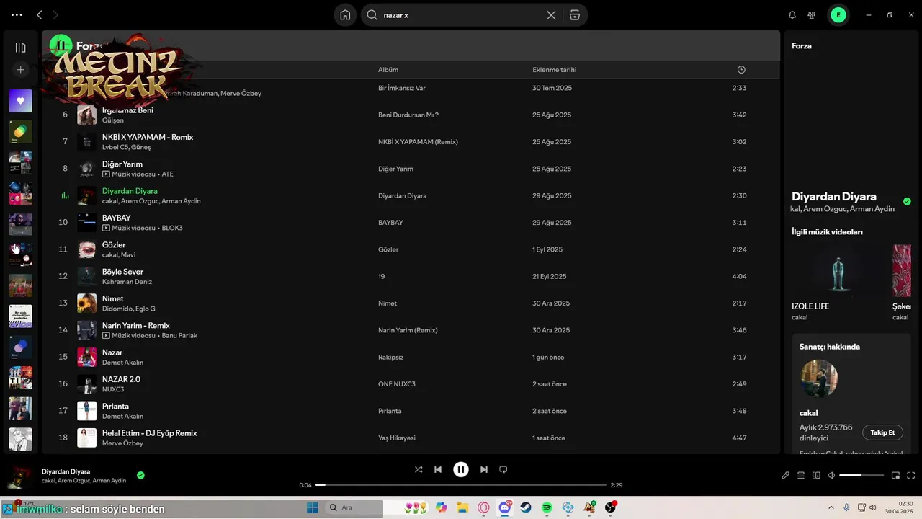Click the search field containing nazar x
This screenshot has height=519, width=922.
point(462,14)
